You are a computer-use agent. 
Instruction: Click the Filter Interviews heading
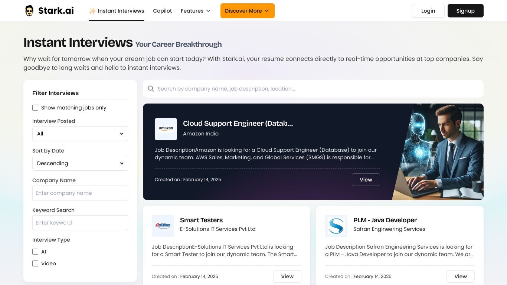(56, 93)
